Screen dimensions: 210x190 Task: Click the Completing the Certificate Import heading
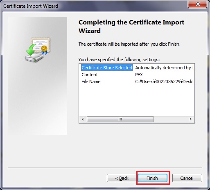131,27
